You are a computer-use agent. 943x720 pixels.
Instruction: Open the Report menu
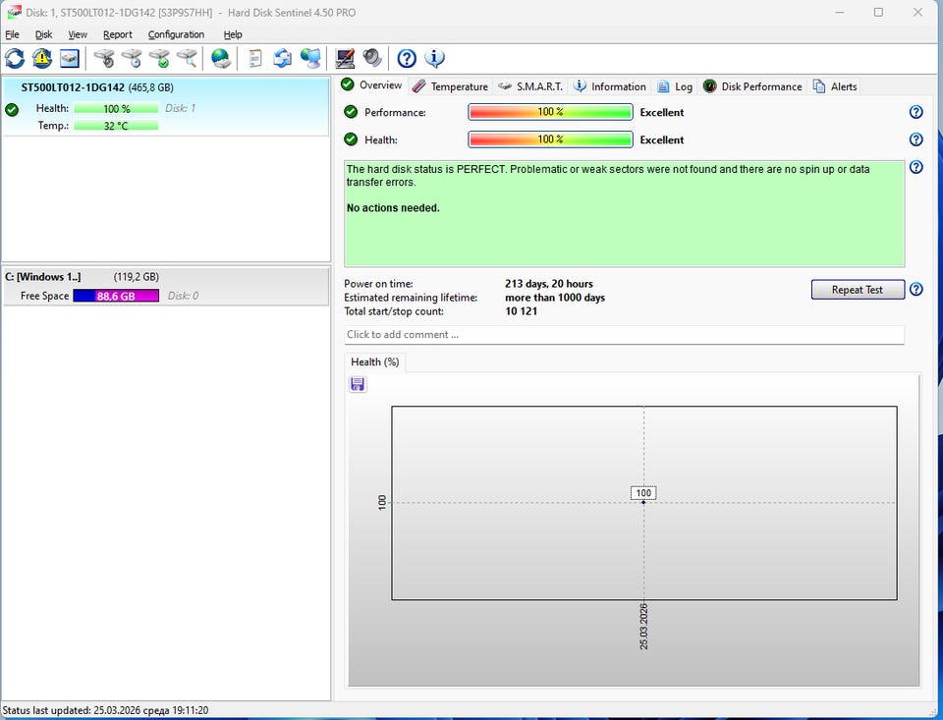coord(117,34)
